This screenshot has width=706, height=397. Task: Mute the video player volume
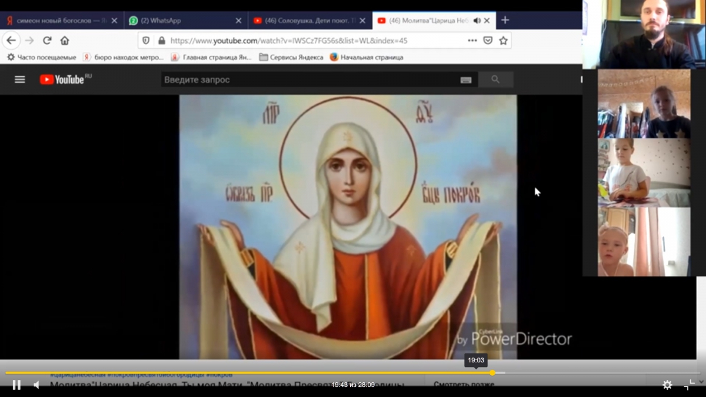(x=36, y=385)
